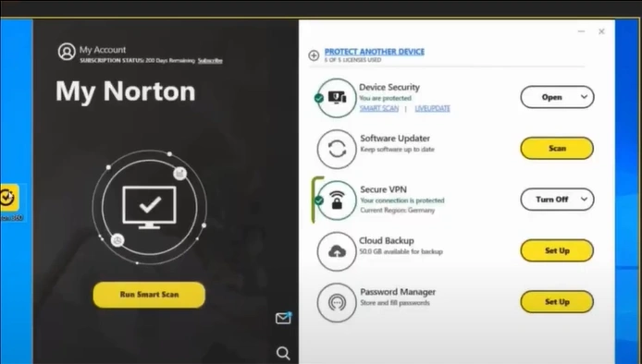
Task: Click Scan for Software Updater
Action: click(557, 149)
